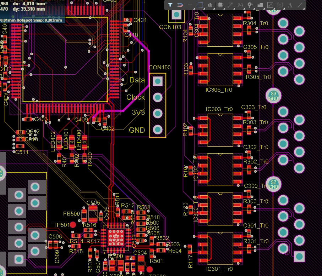Select the IC303_Tr0 designator
Screen dimensions: 322x276
pyautogui.click(x=219, y=109)
